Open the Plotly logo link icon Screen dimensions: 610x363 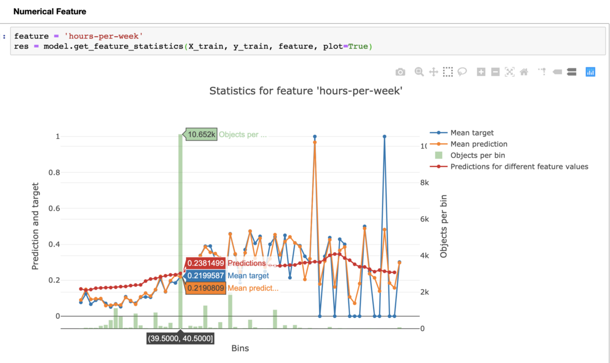coord(590,72)
